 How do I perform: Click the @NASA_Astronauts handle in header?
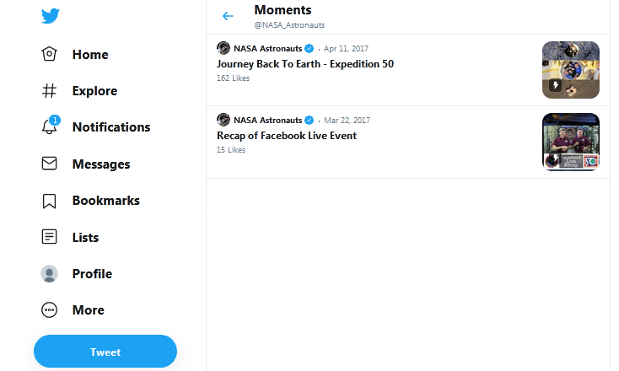[x=289, y=25]
